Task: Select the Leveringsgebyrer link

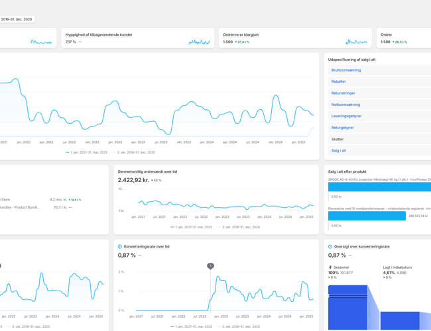Action: 346,116
